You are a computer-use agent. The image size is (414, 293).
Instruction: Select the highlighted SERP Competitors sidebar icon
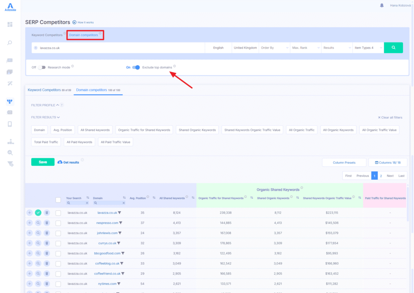coord(10,101)
